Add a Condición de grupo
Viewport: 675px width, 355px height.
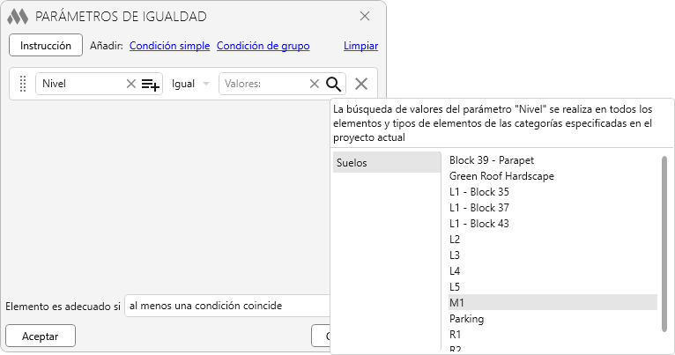(x=263, y=46)
